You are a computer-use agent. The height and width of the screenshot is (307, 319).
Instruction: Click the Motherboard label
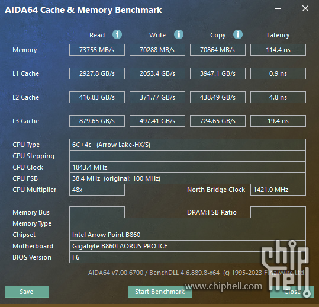click(33, 246)
